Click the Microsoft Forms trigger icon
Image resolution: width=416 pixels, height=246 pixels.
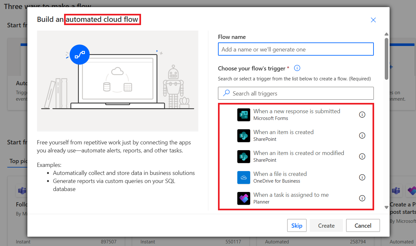click(244, 115)
